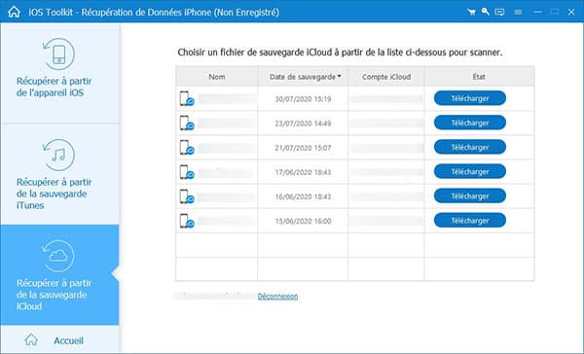Select the iTunes backup music note icon
Image resolution: width=584 pixels, height=354 pixels.
(x=58, y=155)
